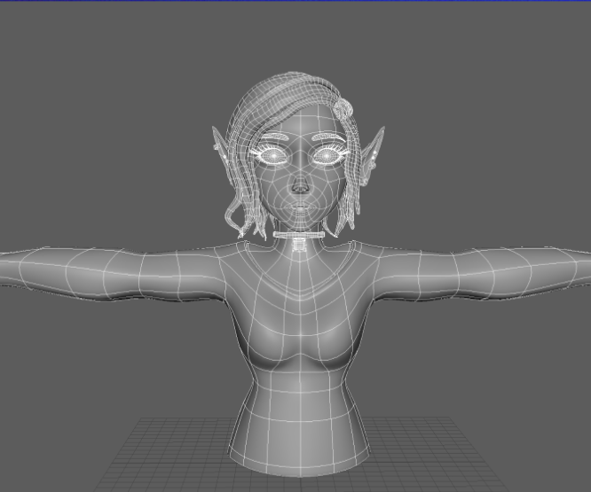Pick the eyebrow above the screen-left eye

tap(273, 137)
